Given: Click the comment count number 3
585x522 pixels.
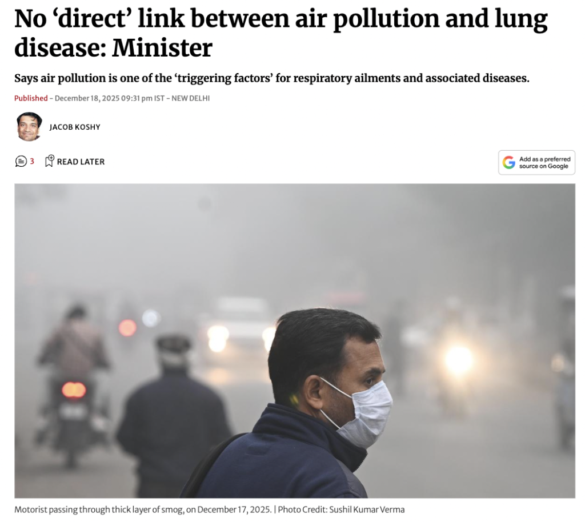Looking at the screenshot, I should pos(32,161).
